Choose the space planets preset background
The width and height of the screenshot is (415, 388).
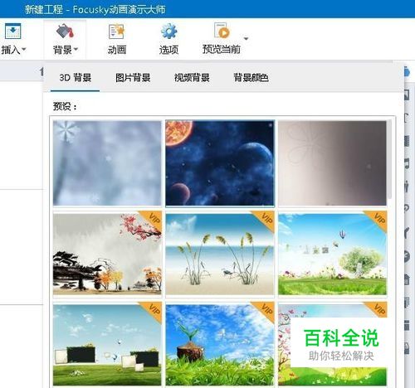pyautogui.click(x=220, y=163)
